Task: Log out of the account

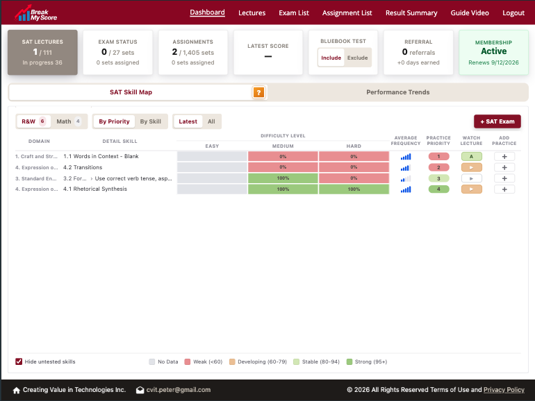Action: click(513, 13)
